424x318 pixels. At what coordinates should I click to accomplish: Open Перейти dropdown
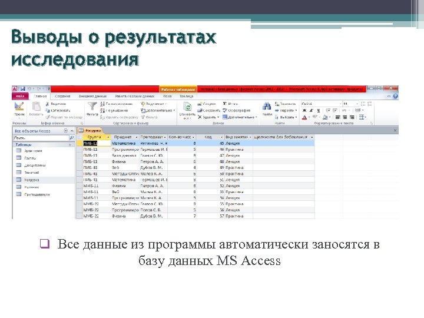click(286, 110)
